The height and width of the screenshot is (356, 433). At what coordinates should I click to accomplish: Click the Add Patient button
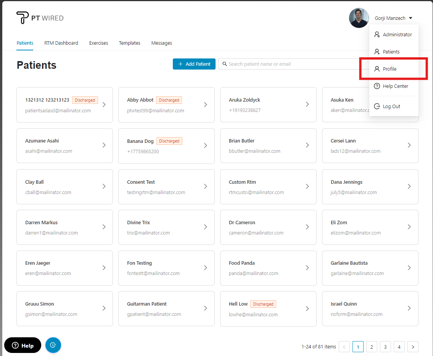194,64
